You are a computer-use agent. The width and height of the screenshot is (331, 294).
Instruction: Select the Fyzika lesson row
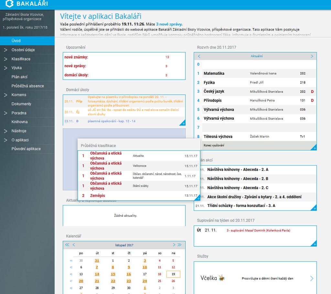[255, 82]
